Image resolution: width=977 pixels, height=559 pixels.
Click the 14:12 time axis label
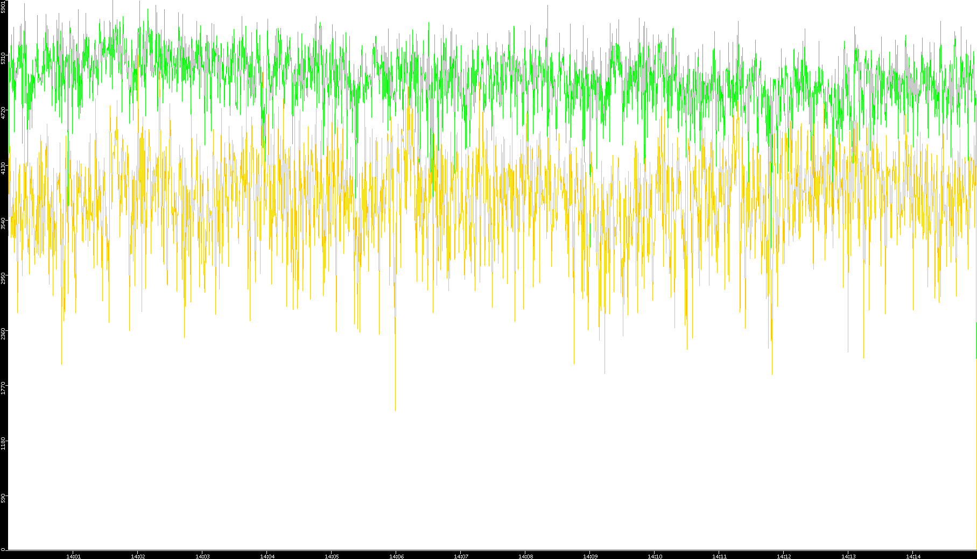[x=784, y=556]
